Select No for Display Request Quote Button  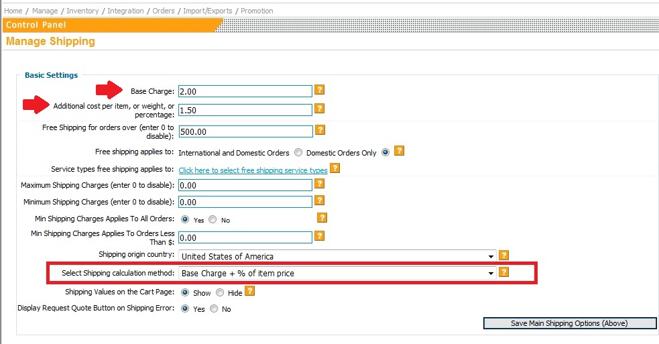pos(214,309)
